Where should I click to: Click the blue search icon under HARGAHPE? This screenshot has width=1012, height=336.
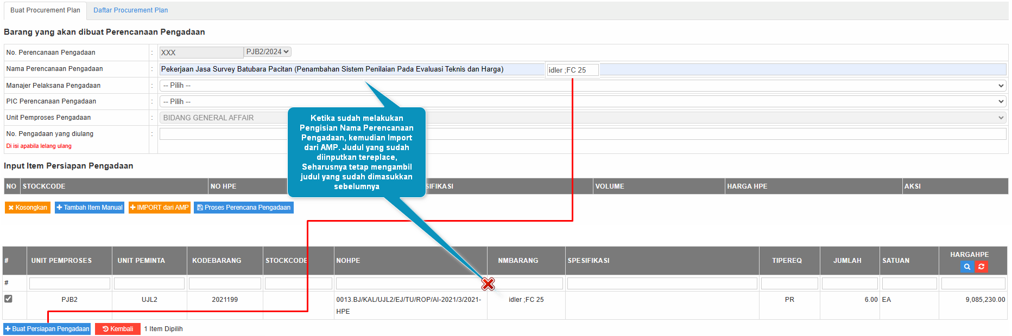(966, 267)
